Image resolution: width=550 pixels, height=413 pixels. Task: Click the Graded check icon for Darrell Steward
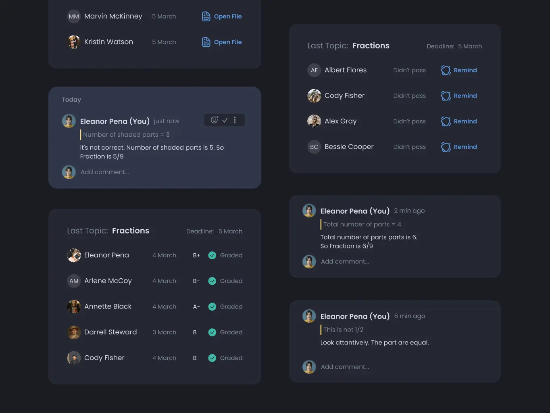[x=212, y=332]
